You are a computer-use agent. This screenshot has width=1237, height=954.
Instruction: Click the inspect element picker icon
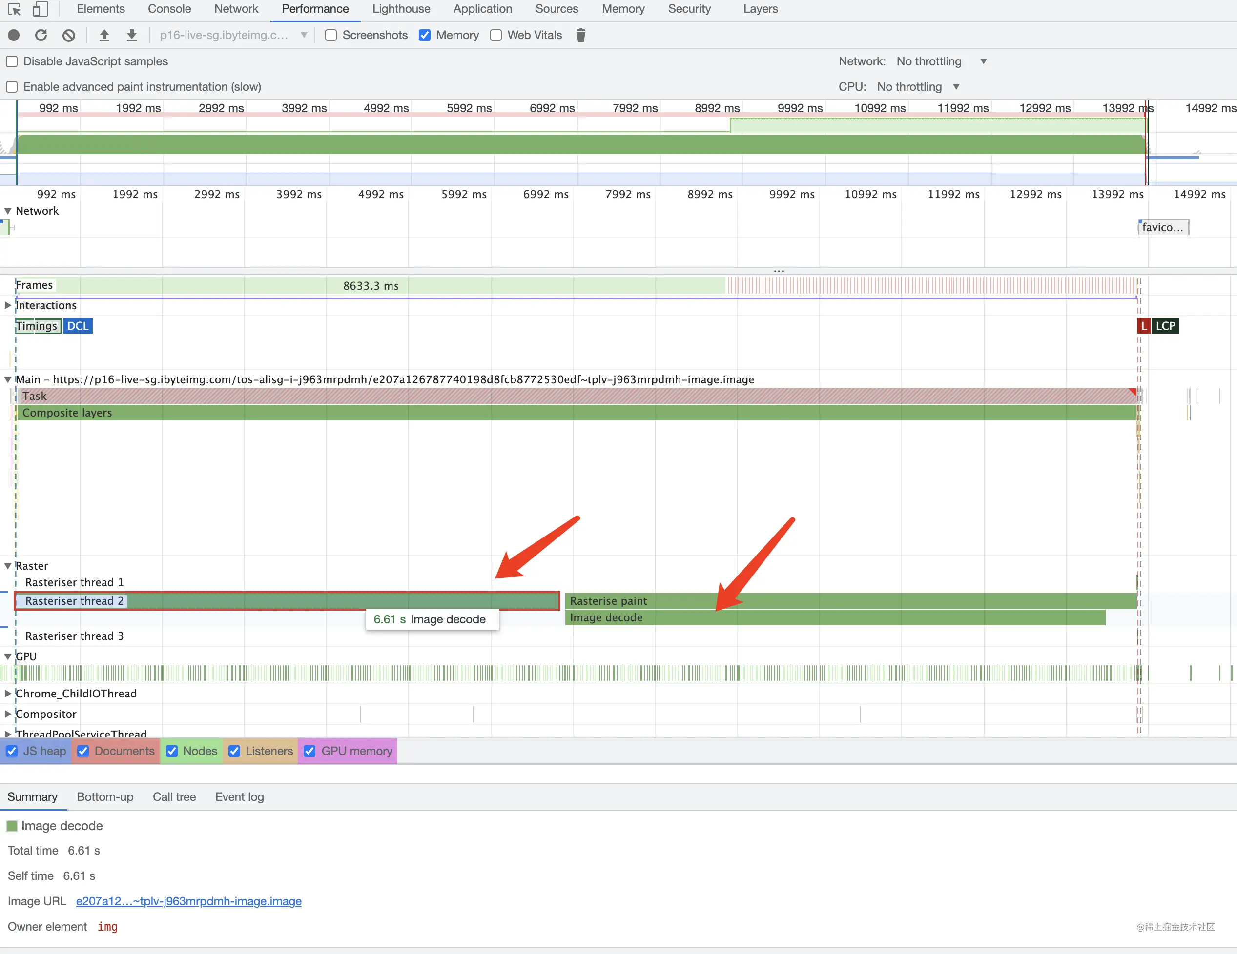coord(14,9)
